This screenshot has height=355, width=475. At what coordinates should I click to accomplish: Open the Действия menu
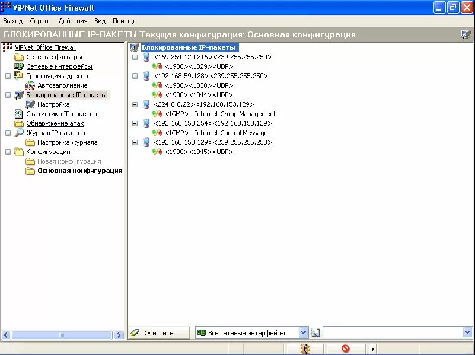[73, 21]
